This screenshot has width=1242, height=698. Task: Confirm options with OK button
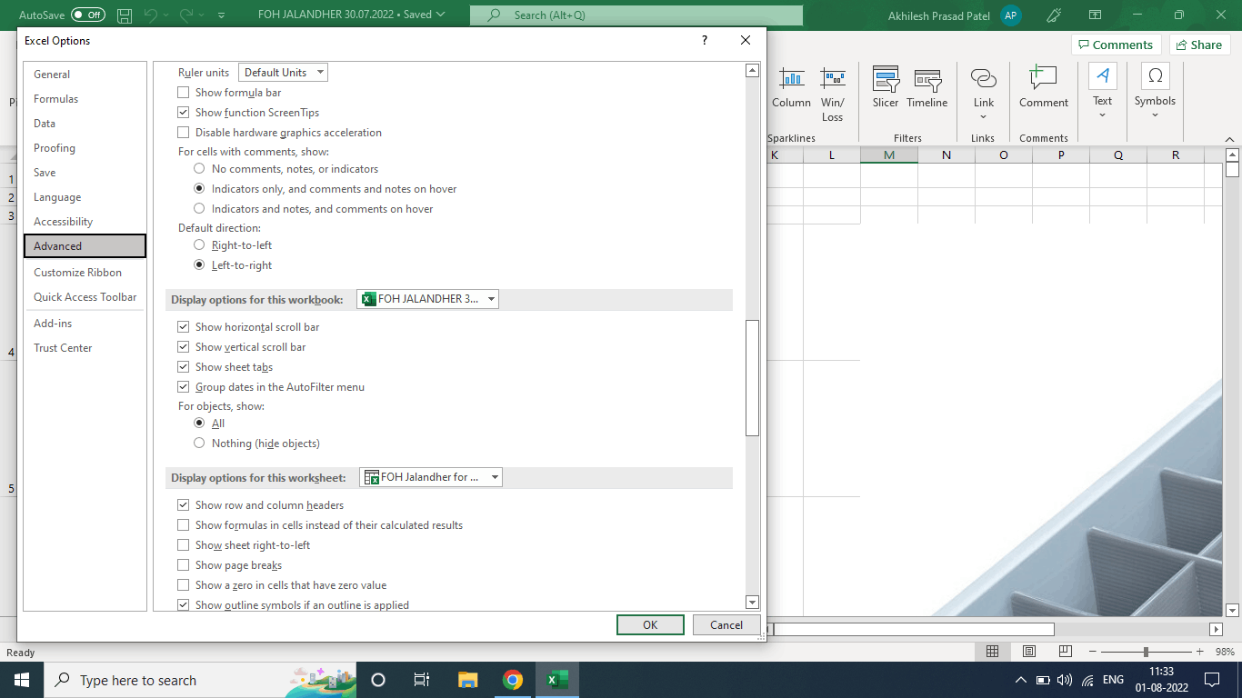(650, 625)
